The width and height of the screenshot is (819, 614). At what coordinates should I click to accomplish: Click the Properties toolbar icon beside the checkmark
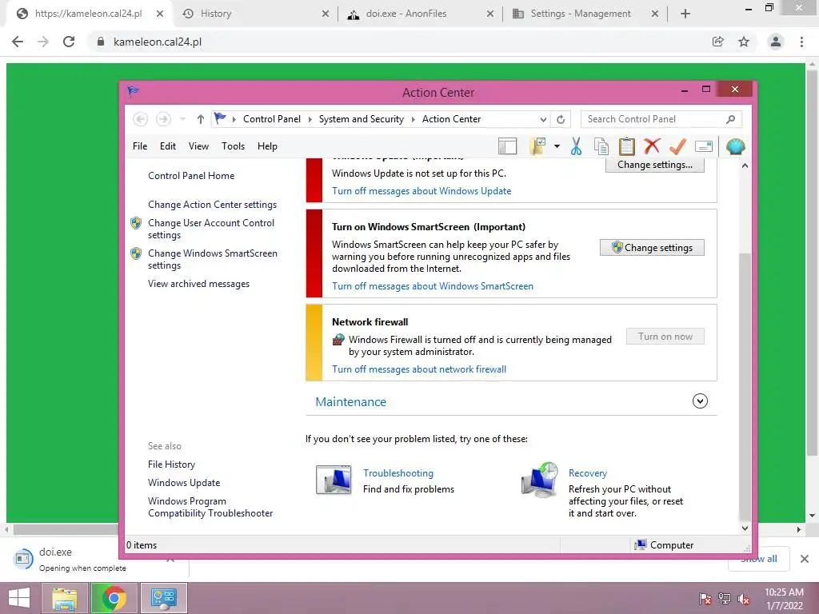click(x=704, y=147)
